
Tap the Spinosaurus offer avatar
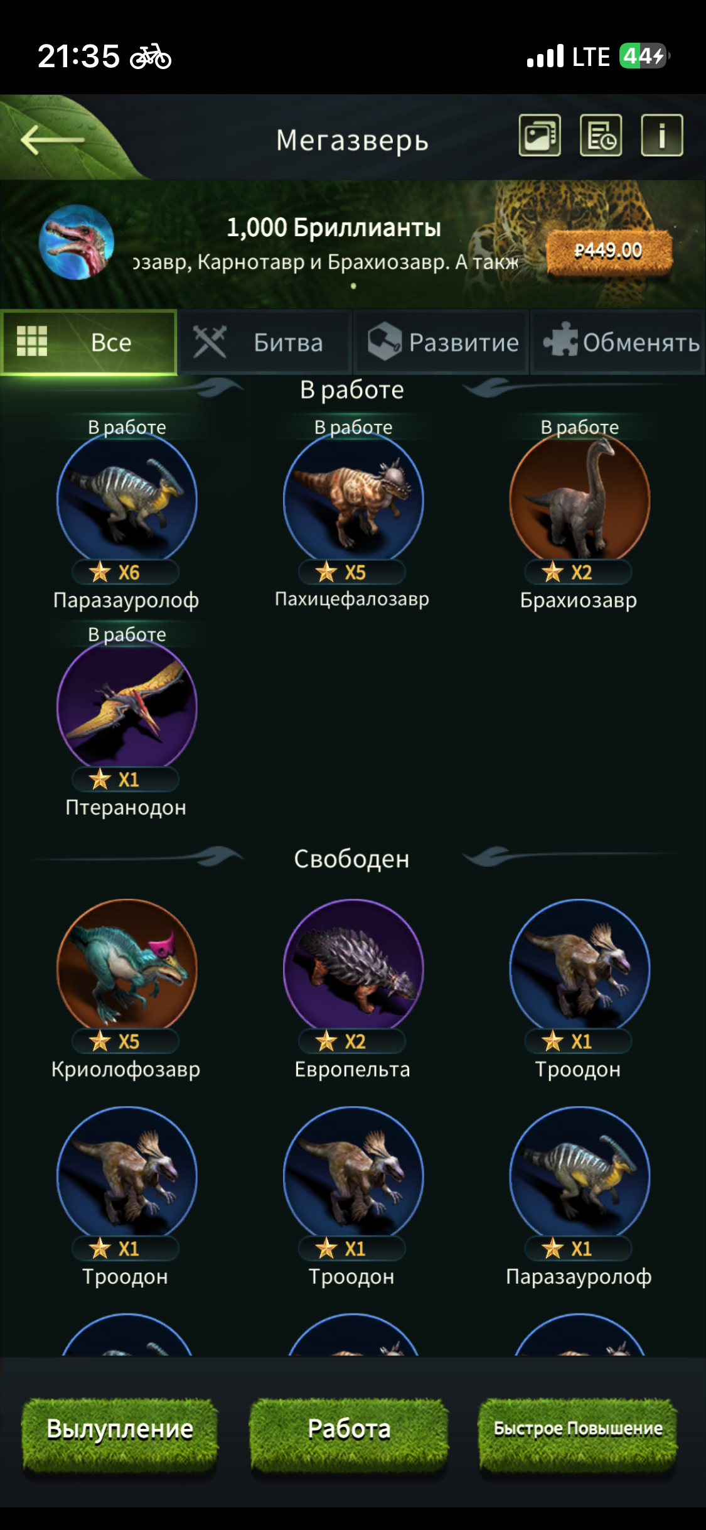point(77,242)
